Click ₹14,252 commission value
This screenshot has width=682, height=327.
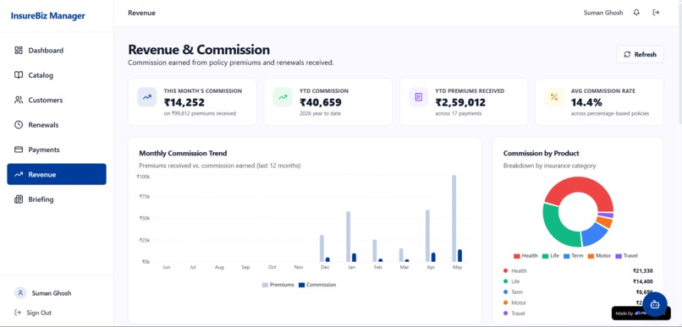184,102
